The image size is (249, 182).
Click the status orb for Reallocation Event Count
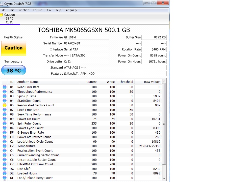point(5,150)
